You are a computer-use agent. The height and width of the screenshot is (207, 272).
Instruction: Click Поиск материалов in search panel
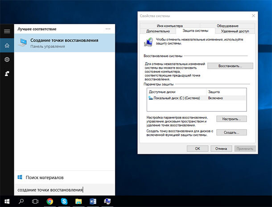point(45,177)
